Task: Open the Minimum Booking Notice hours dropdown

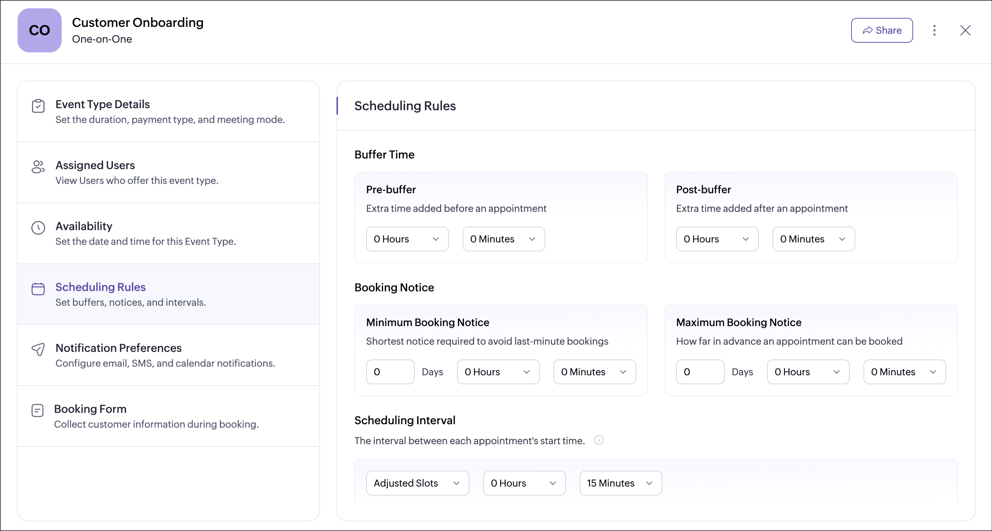Action: click(497, 372)
